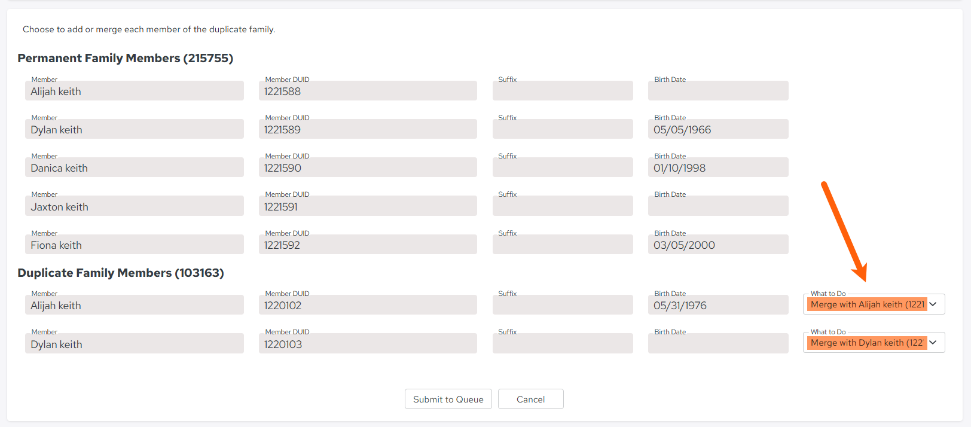Select Member DUID field 1221588
Screen dimensions: 971x427
click(x=368, y=91)
